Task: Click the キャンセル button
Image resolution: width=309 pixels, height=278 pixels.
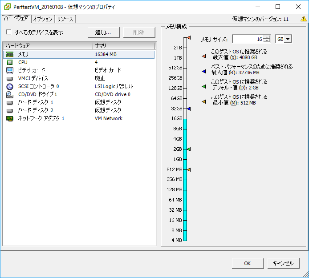Action: coord(283,263)
